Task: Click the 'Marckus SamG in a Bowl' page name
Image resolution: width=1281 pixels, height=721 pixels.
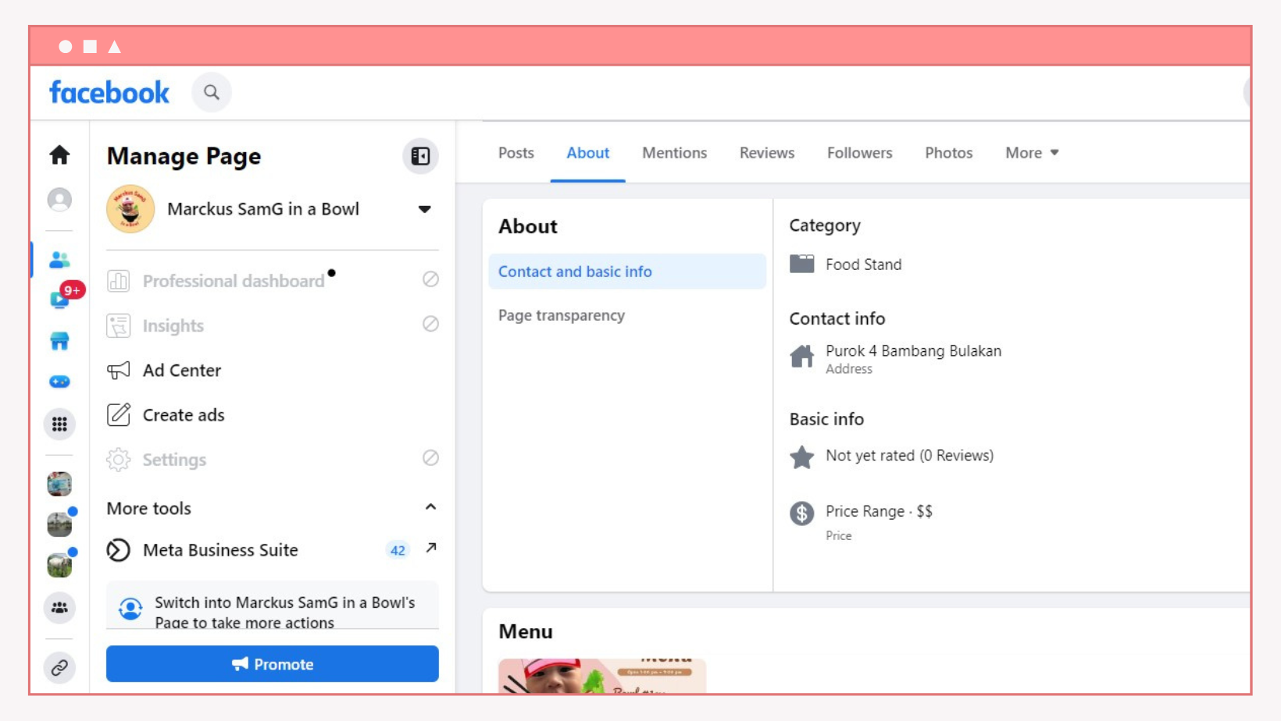Action: click(x=263, y=209)
